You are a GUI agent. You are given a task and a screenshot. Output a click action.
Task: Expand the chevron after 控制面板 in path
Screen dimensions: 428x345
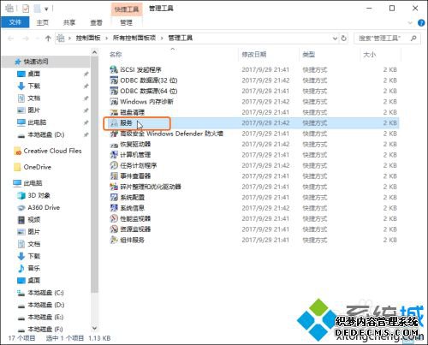pyautogui.click(x=106, y=39)
